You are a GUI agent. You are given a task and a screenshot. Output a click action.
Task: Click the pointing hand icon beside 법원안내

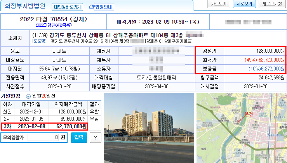[91, 7]
